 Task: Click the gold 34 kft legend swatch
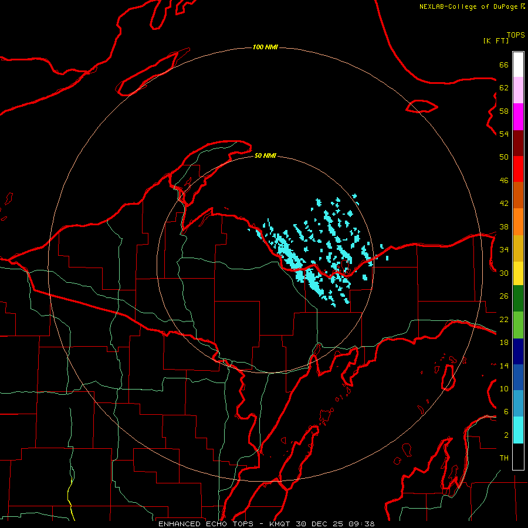pos(518,248)
